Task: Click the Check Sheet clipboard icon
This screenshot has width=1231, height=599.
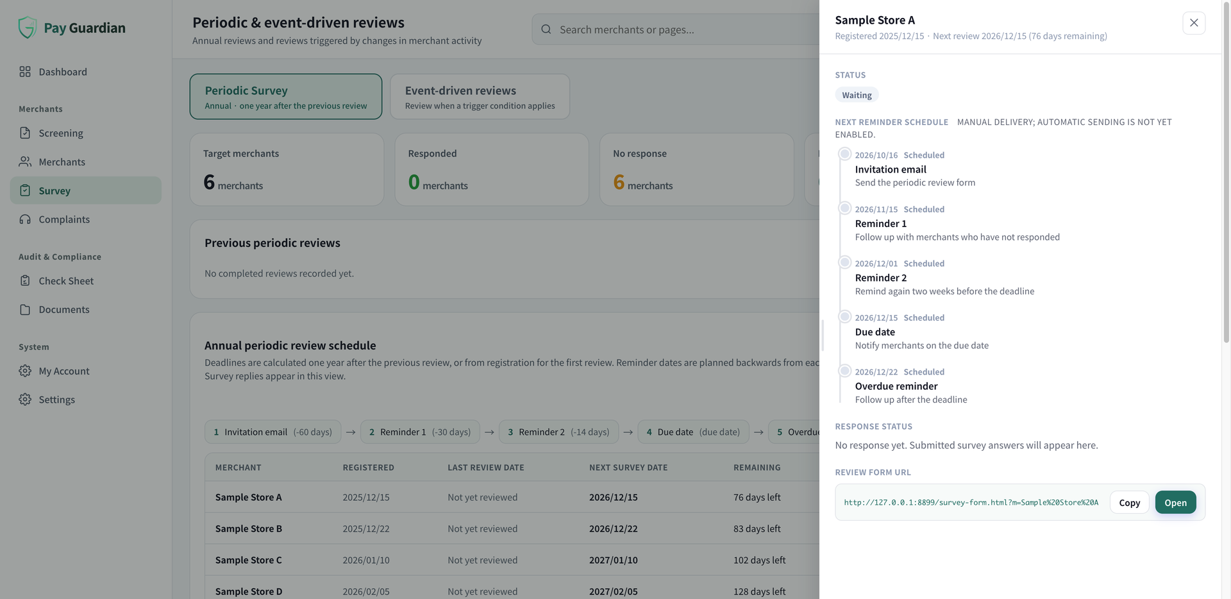Action: pyautogui.click(x=25, y=281)
